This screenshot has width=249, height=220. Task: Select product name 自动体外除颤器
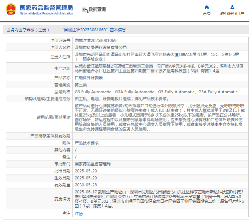(89, 78)
